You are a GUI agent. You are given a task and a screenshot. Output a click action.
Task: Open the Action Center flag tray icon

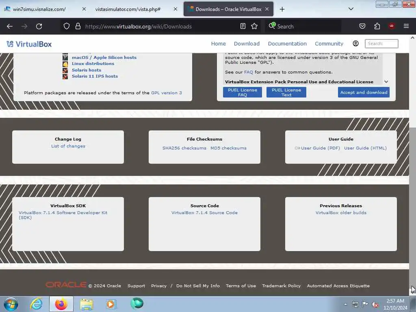(x=365, y=304)
